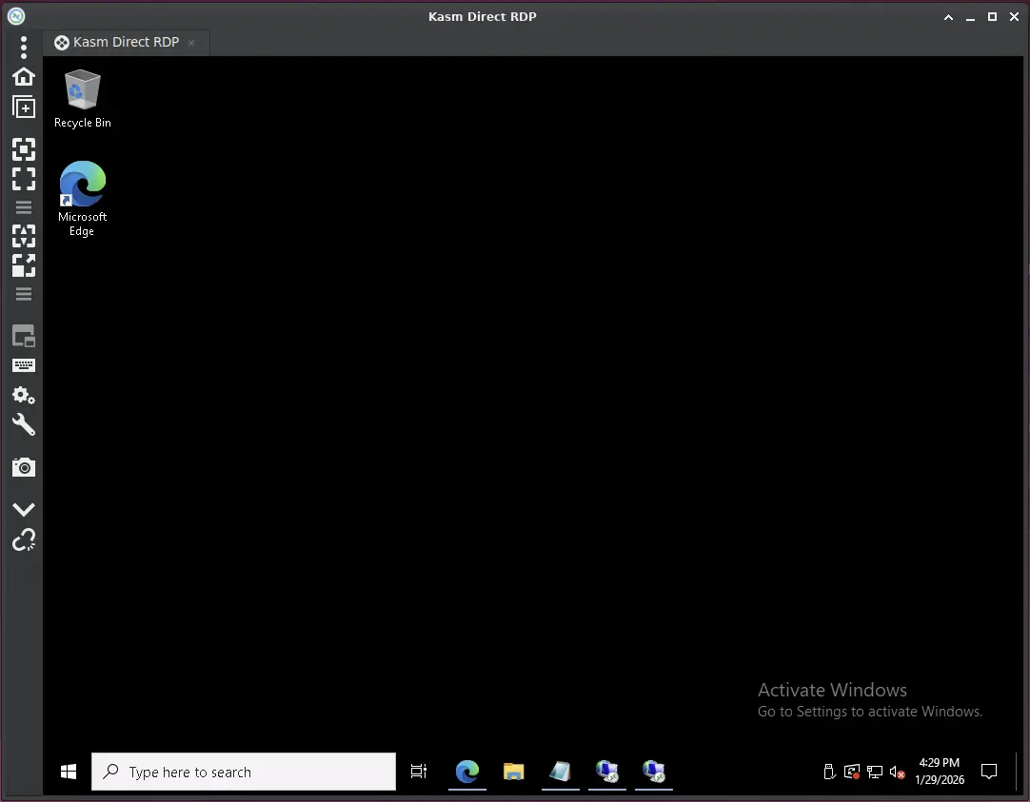
Task: Select the Microsoft Edge desktop shortcut
Action: tap(82, 199)
